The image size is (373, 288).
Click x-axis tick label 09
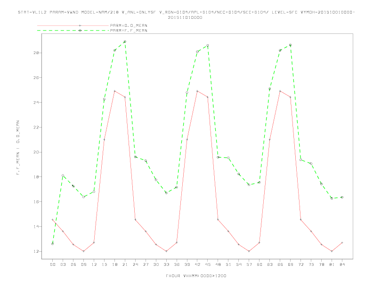click(x=83, y=264)
